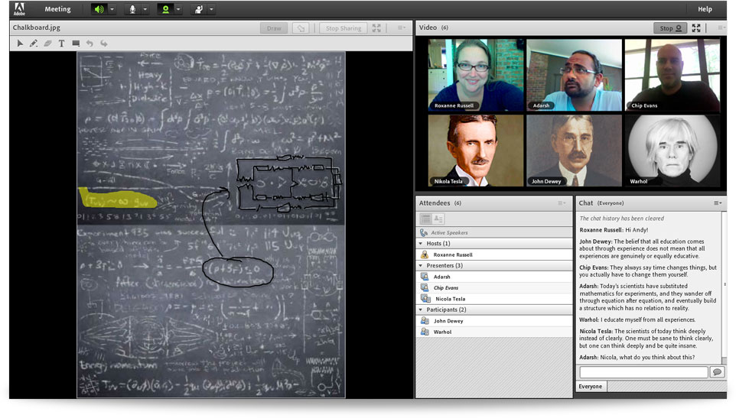This screenshot has width=736, height=418.
Task: Select Warhol's video tile
Action: 672,151
